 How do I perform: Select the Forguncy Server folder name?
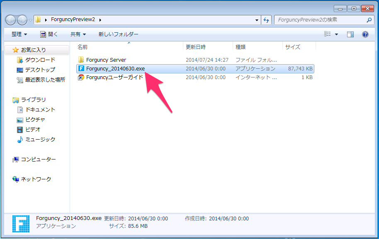[106, 60]
